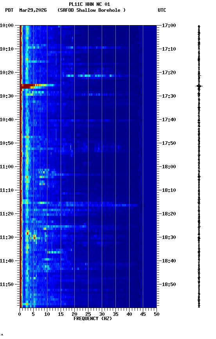Click the 11:00 PDT time label
The image size is (216, 339).
[x=7, y=167]
